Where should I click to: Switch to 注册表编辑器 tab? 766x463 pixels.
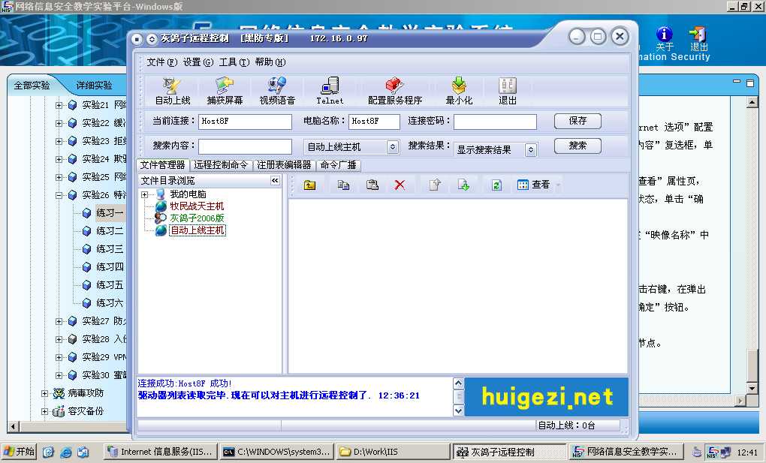click(285, 165)
